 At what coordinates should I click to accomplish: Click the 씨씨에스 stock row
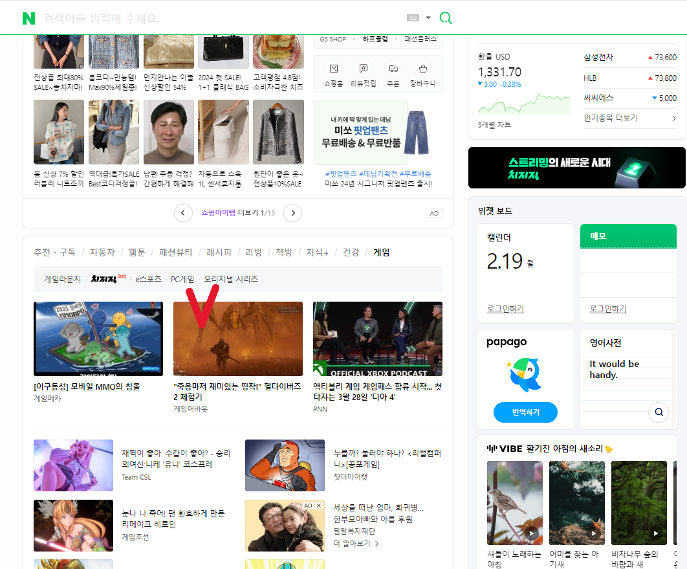630,98
